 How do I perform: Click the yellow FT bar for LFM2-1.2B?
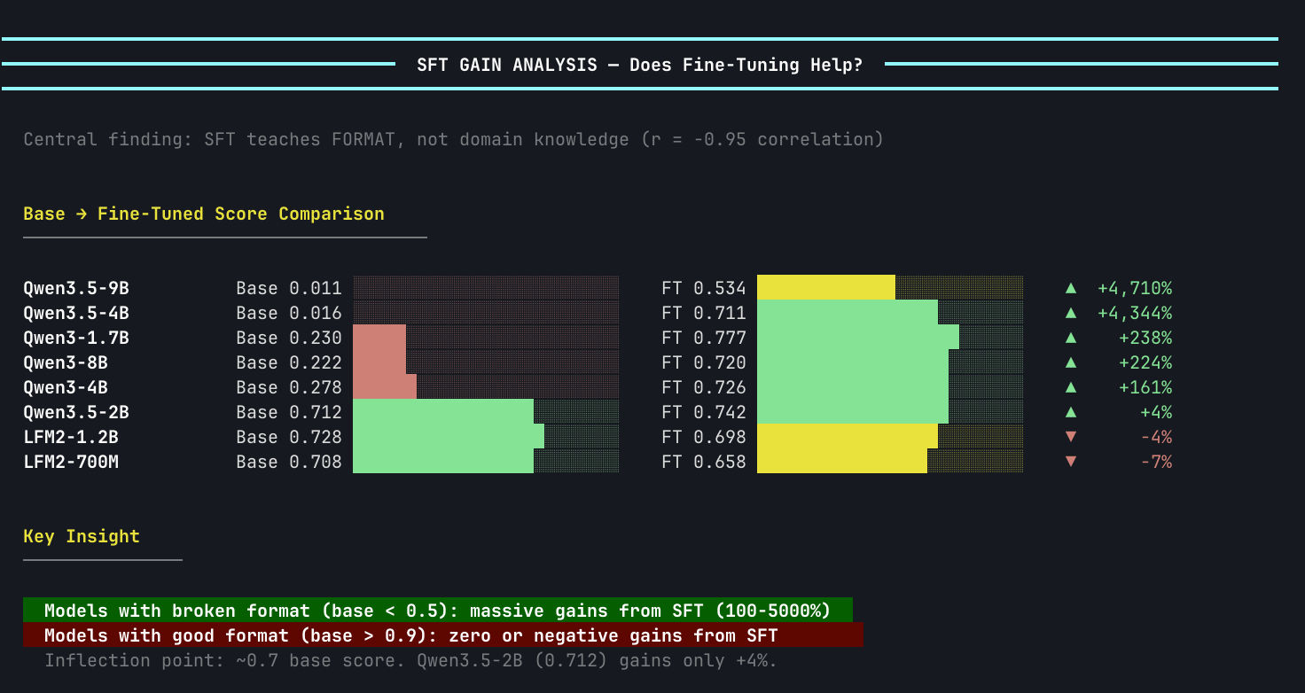(848, 437)
